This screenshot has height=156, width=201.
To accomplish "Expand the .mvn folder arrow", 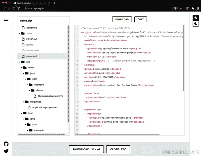I will 20,33.
